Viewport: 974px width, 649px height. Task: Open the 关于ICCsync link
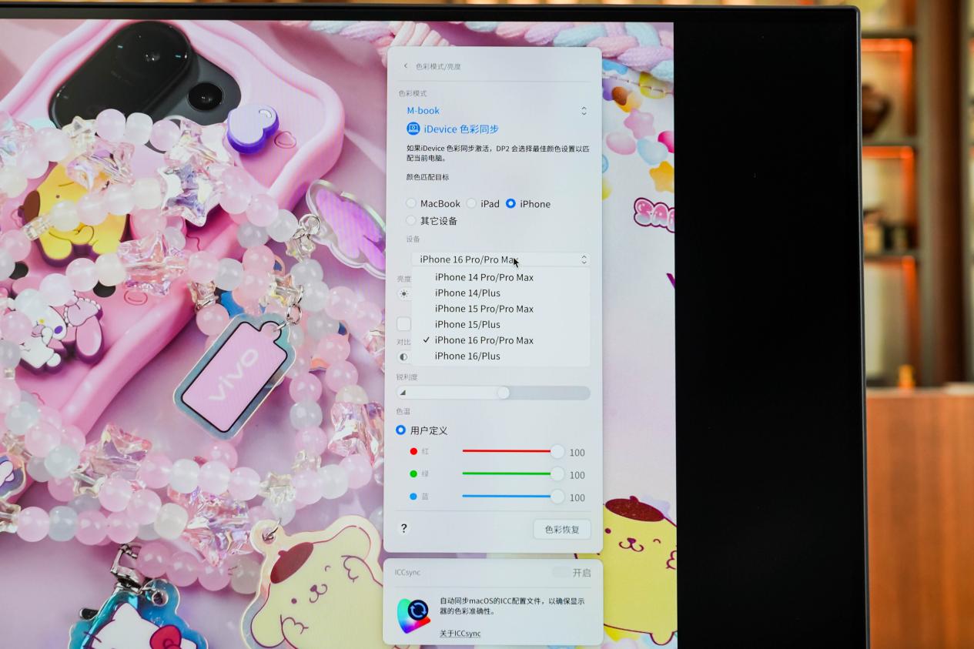pos(460,634)
